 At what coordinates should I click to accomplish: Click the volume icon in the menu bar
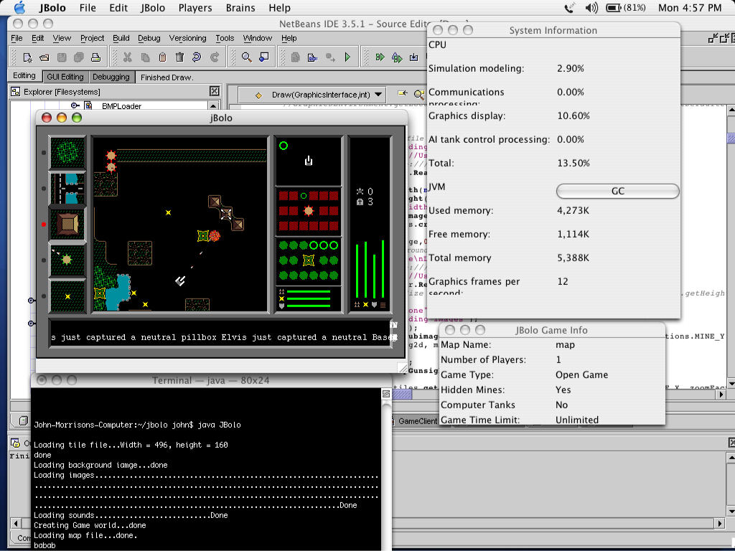(591, 7)
